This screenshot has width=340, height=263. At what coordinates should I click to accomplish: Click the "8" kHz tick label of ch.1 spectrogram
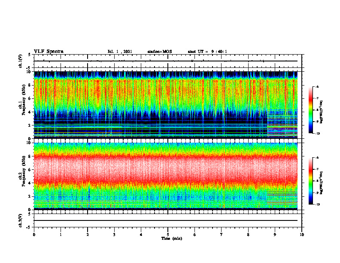(x=30, y=85)
